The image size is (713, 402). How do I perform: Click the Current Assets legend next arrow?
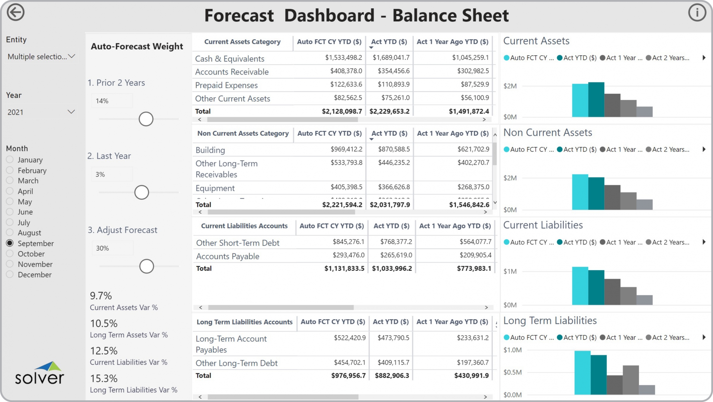pos(704,58)
